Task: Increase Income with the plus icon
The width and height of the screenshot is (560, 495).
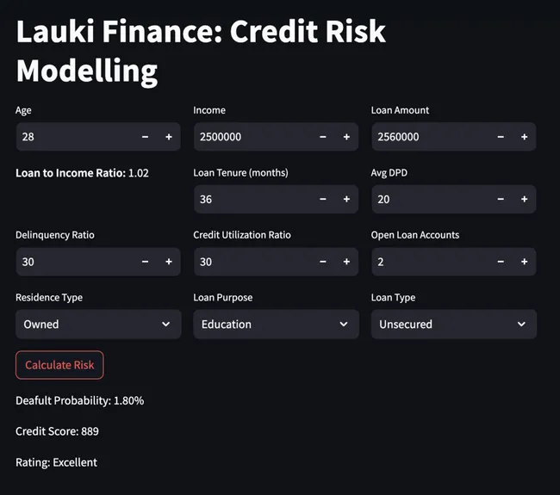Action: pyautogui.click(x=346, y=137)
